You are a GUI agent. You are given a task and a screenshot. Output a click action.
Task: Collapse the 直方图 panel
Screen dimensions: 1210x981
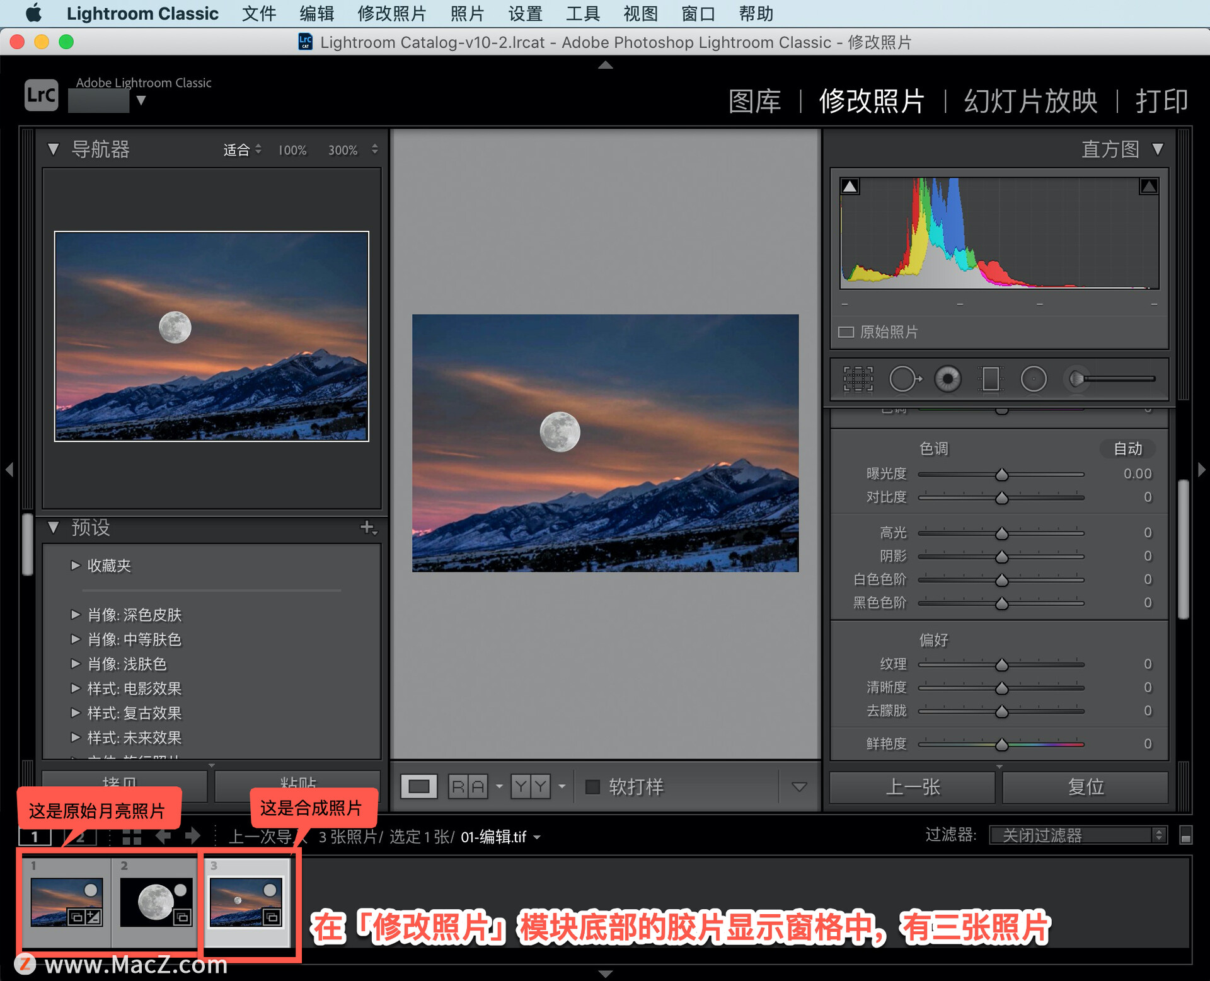click(1158, 149)
